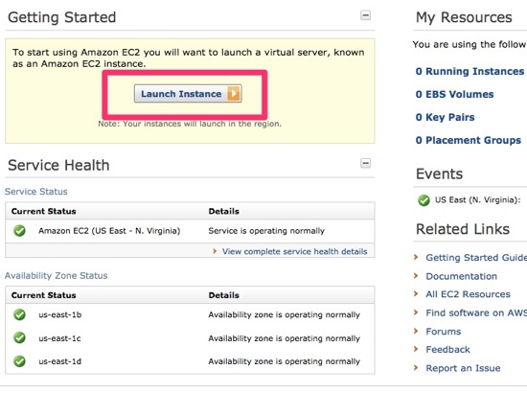
Task: Click the My Resources heading
Action: (464, 17)
